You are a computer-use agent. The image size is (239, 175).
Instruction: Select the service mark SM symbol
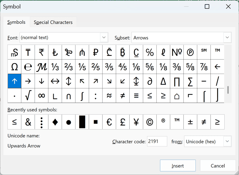204,52
